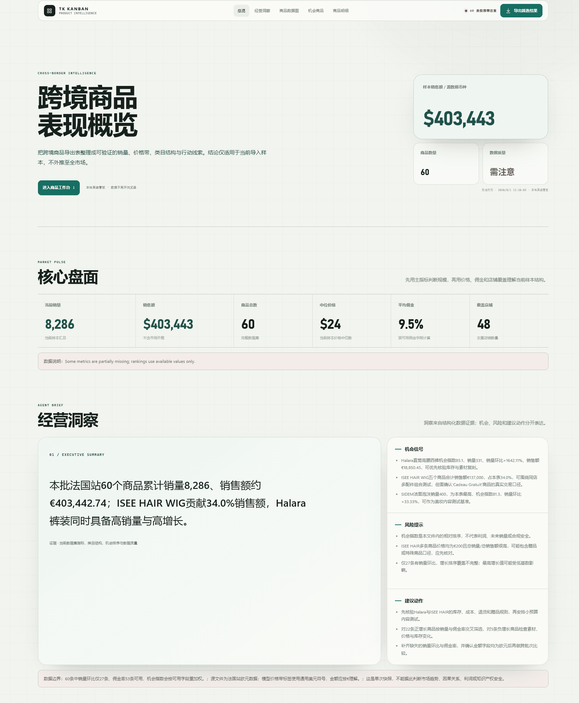This screenshot has height=703, width=579.
Task: Click the 数据边界 footer notice
Action: pyautogui.click(x=293, y=679)
